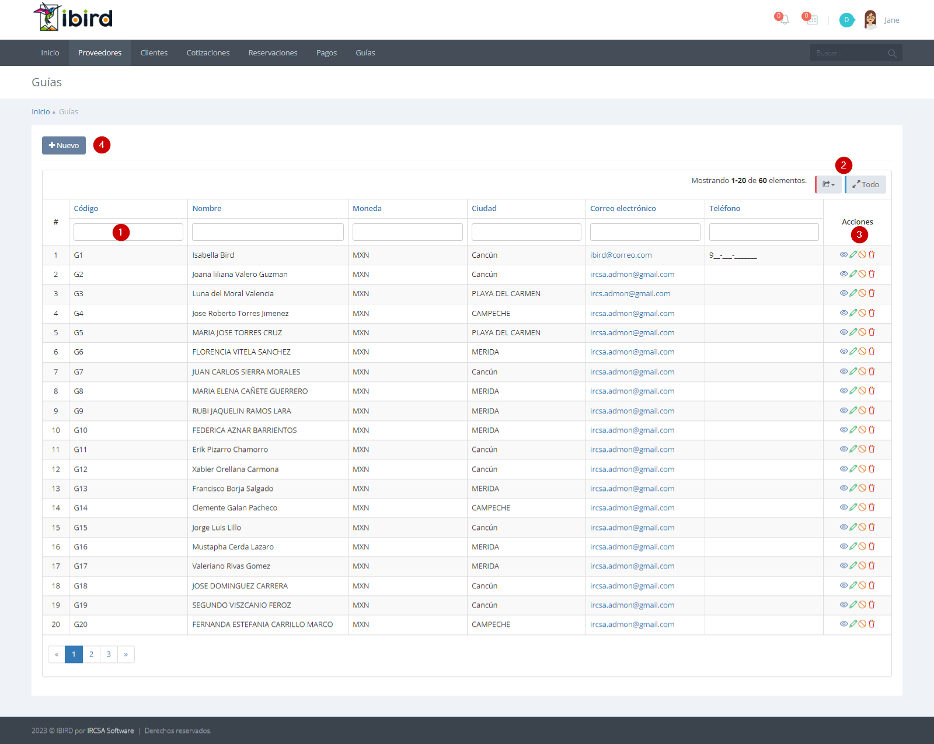The image size is (934, 744).
Task: Open the export dropdown button
Action: pos(828,184)
